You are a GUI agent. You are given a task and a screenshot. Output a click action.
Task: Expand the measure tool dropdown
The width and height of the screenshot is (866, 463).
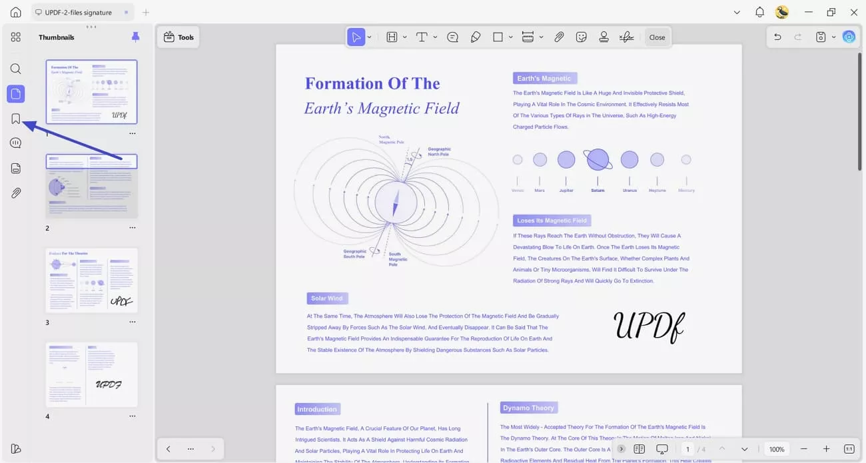(541, 37)
